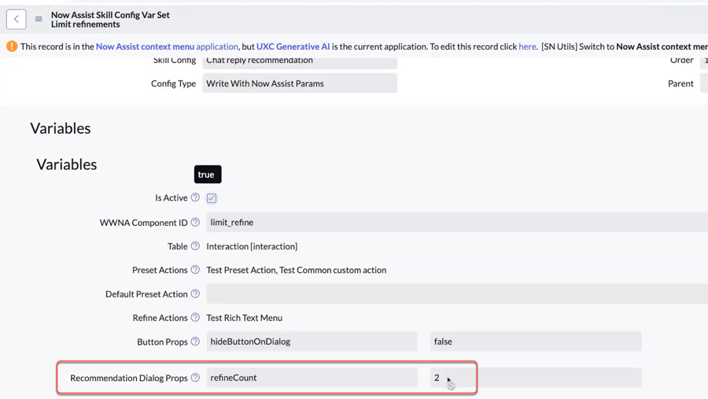Viewport: 708px width, 399px height.
Task: Go back using the left chevron button
Action: (x=17, y=19)
